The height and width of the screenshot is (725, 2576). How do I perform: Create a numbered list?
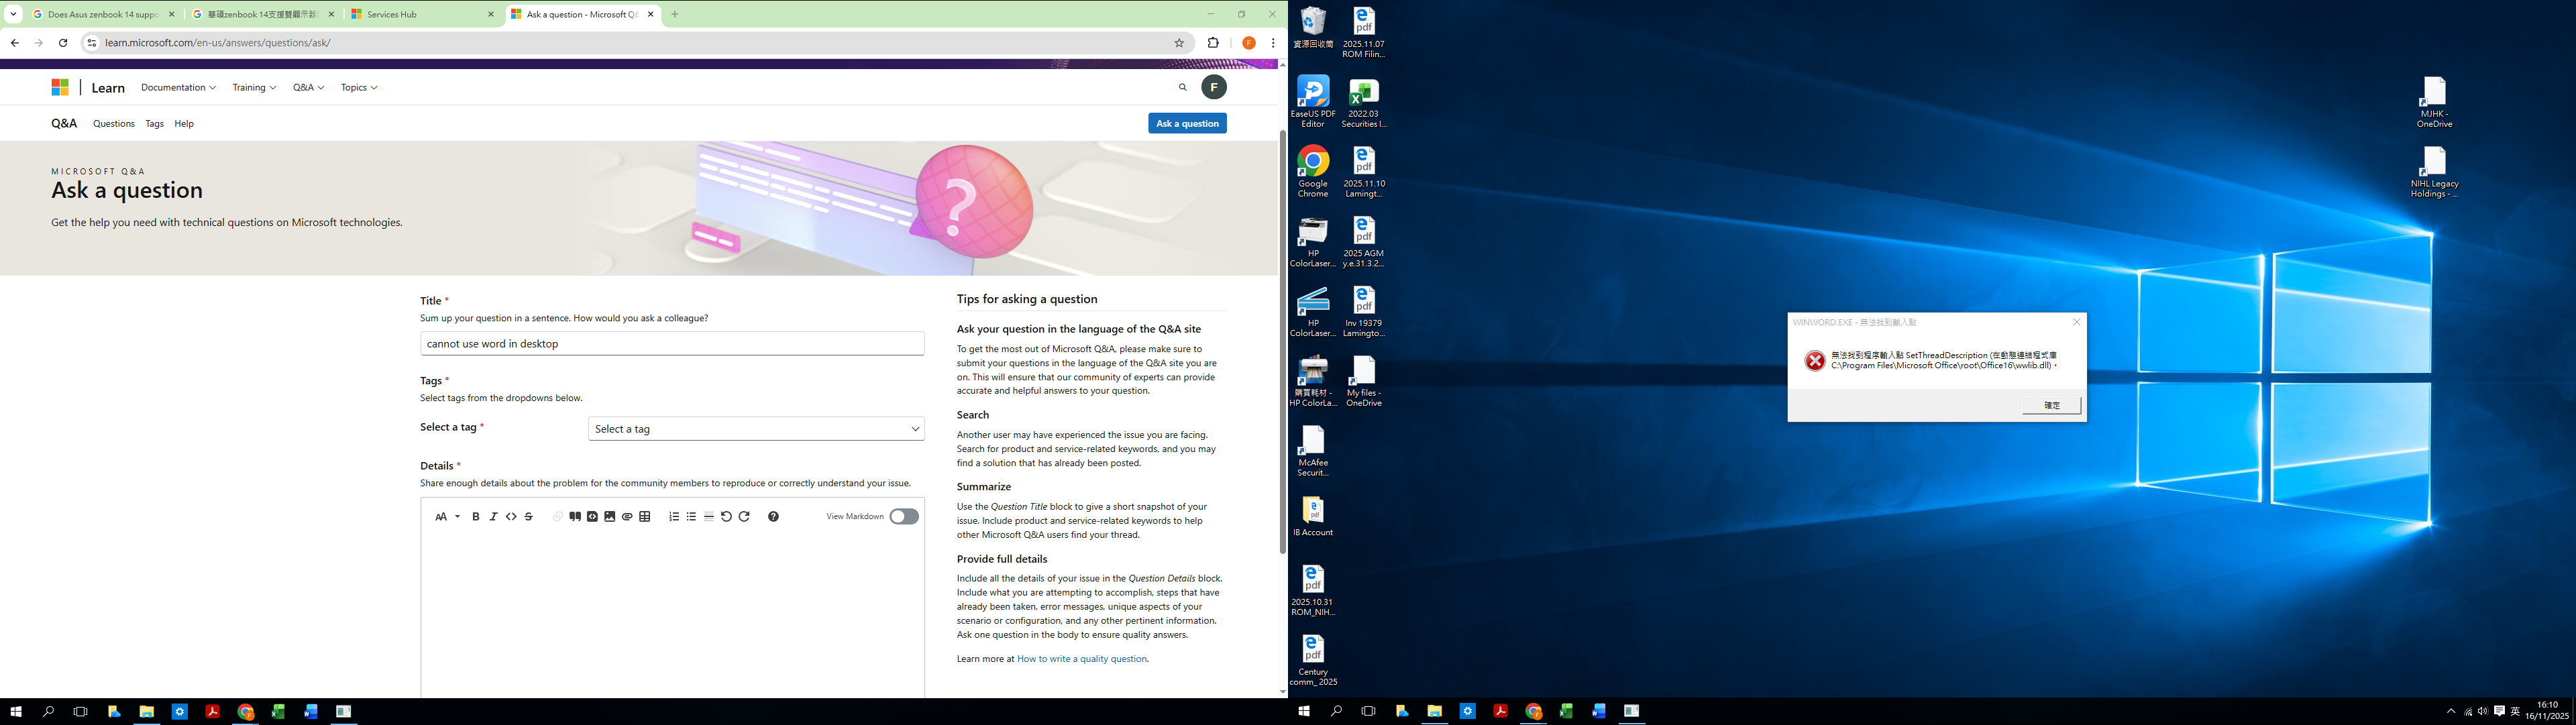pos(674,517)
